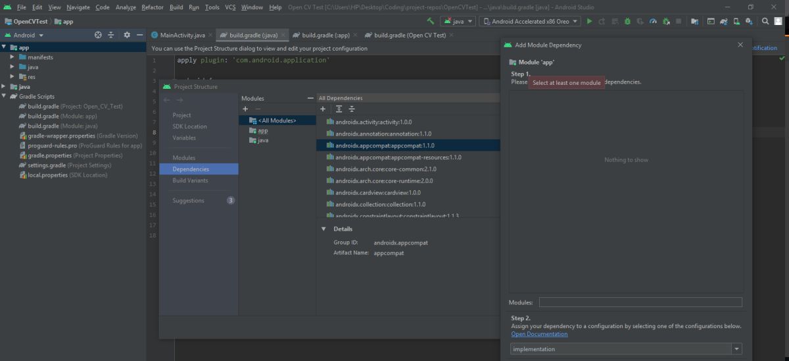The image size is (789, 361).
Task: Select androidx.activity:activity:1.0.0 dependency
Action: (373, 122)
